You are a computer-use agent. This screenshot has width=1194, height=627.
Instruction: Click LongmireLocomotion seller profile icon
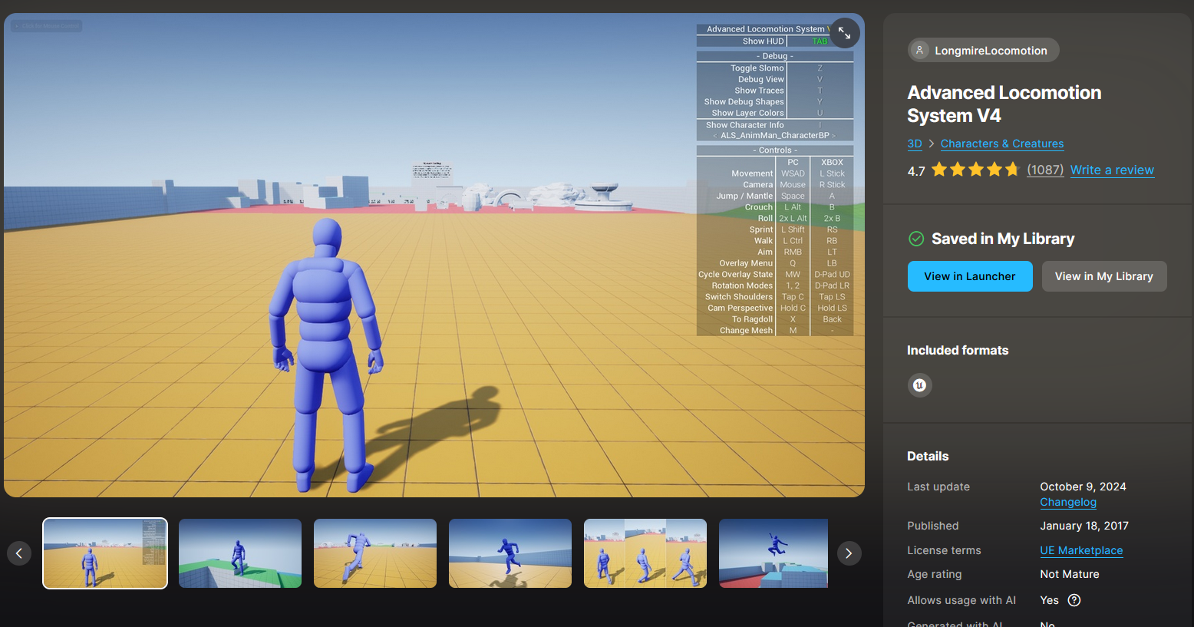click(x=919, y=50)
